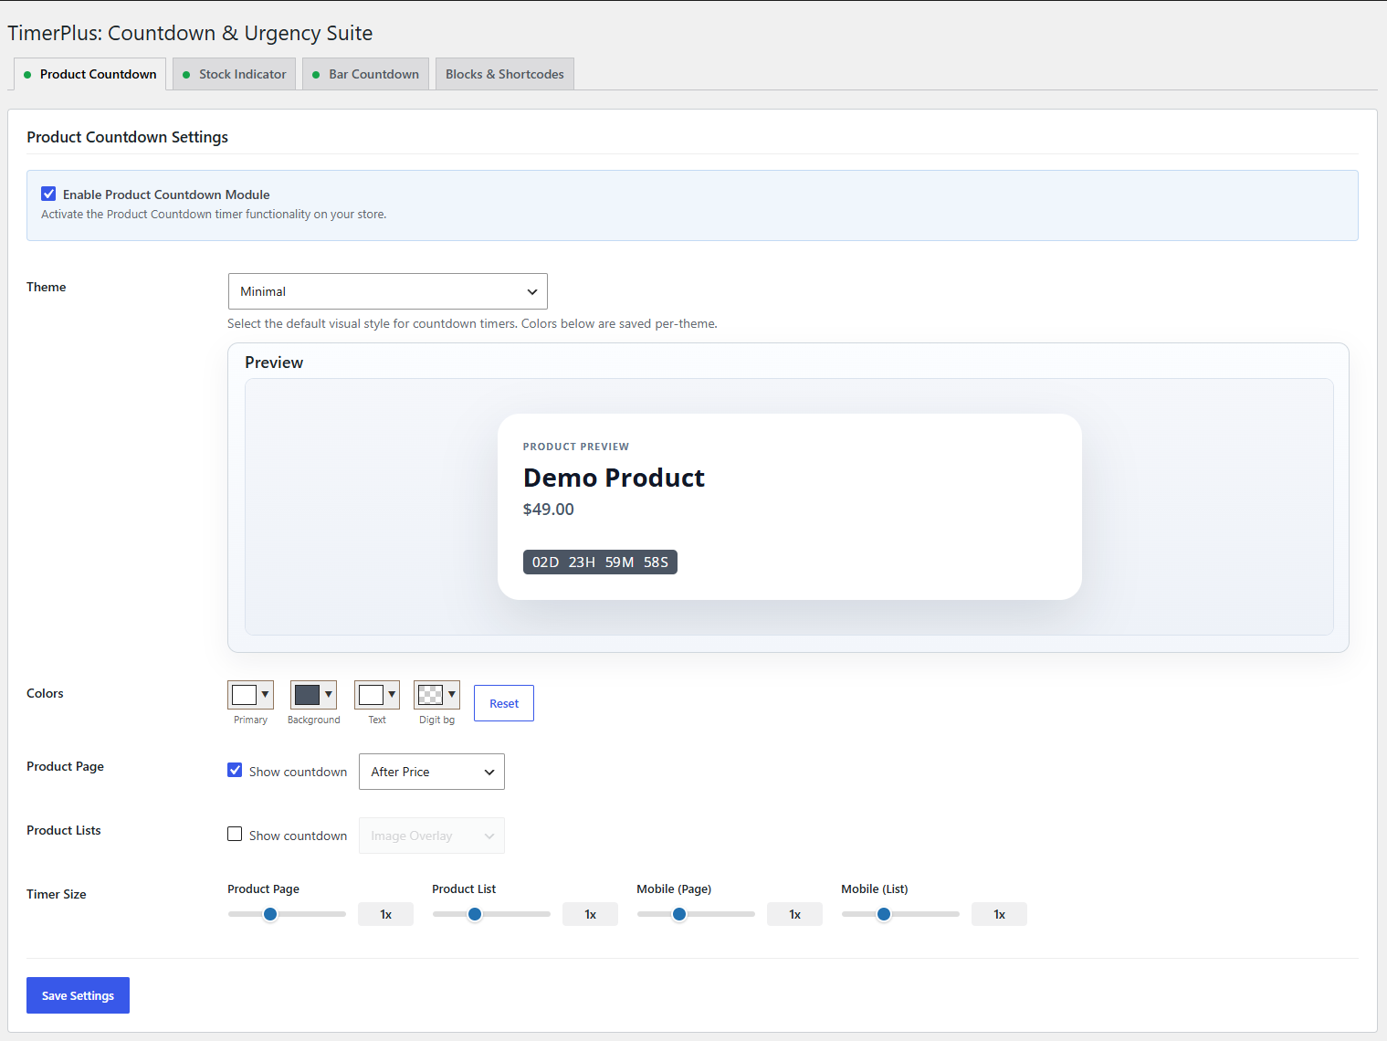This screenshot has width=1387, height=1041.
Task: Switch to the Product Countdown tab
Action: (89, 74)
